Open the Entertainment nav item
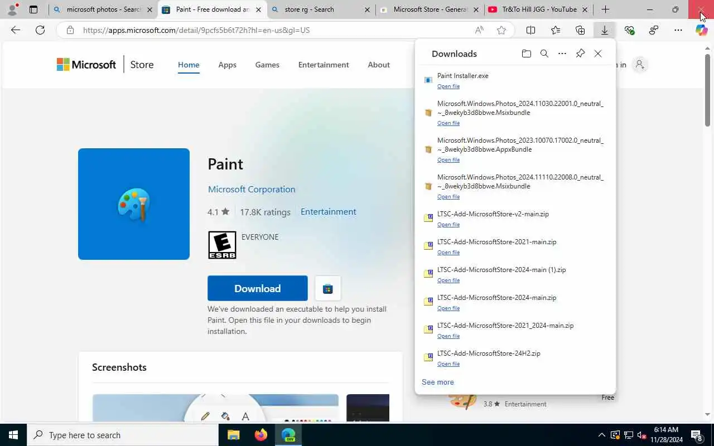 (x=324, y=65)
